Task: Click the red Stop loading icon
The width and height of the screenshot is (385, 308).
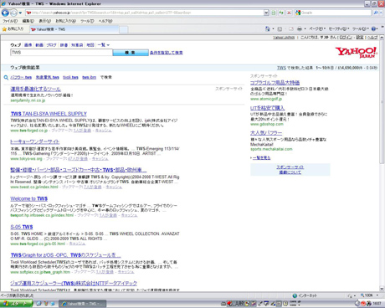Action: tap(289, 13)
